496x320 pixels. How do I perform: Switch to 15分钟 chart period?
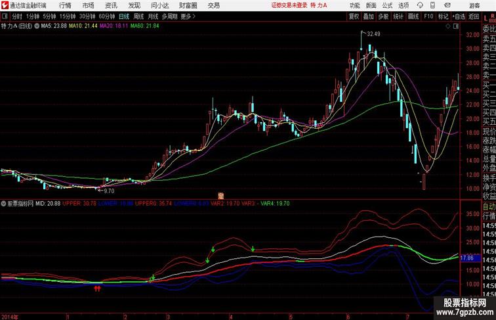(x=68, y=16)
